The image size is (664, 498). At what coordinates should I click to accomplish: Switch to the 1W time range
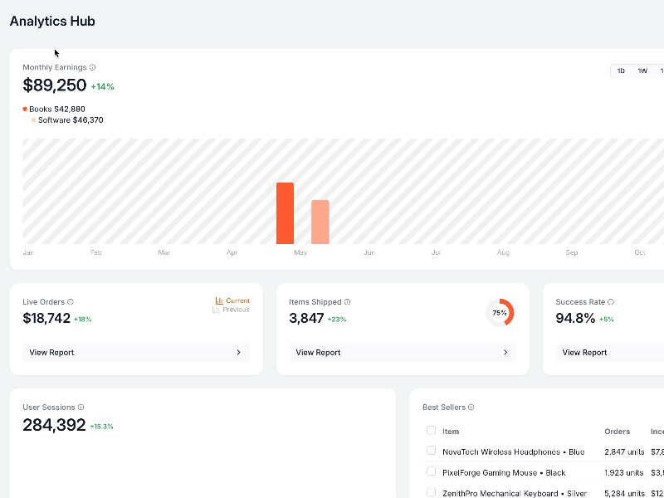(x=641, y=71)
